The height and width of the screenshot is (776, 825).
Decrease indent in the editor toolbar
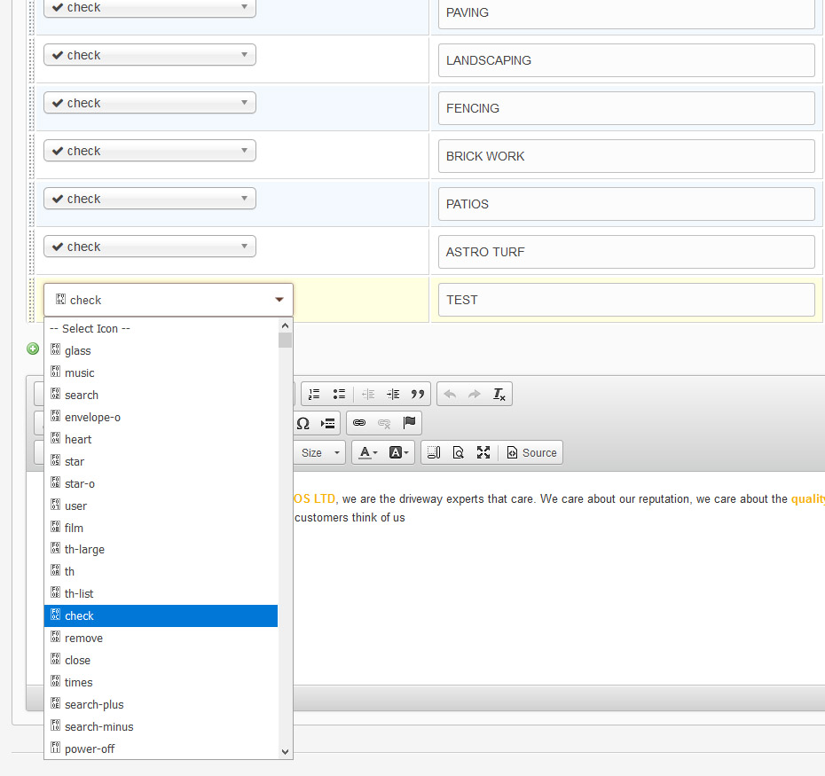pos(368,394)
